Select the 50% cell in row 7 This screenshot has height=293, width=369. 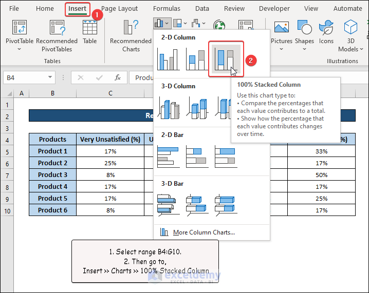pos(322,175)
